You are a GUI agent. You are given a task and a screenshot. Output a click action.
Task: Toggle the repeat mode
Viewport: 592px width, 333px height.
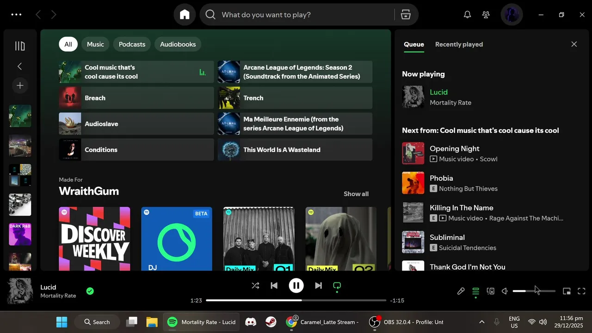click(337, 286)
